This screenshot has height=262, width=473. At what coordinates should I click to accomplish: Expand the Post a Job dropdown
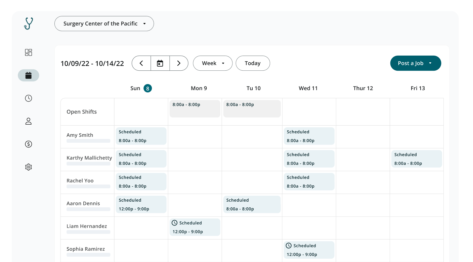(x=416, y=63)
